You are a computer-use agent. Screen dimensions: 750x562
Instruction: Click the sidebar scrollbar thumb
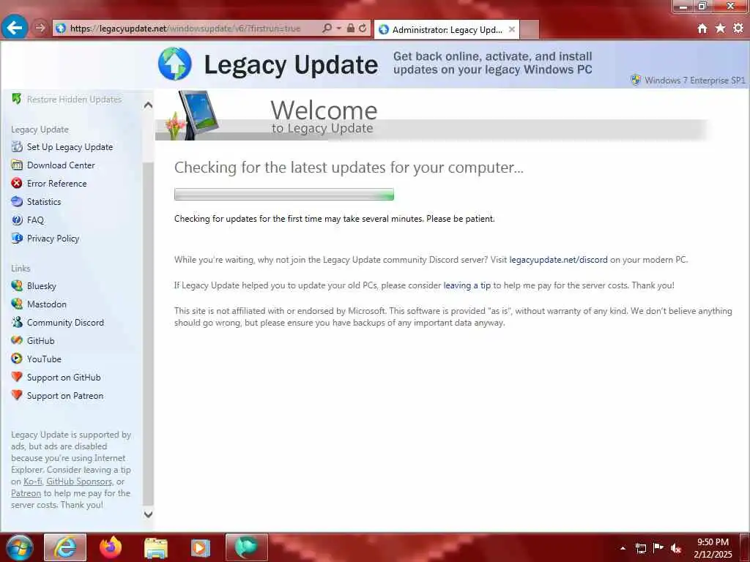pos(148,333)
